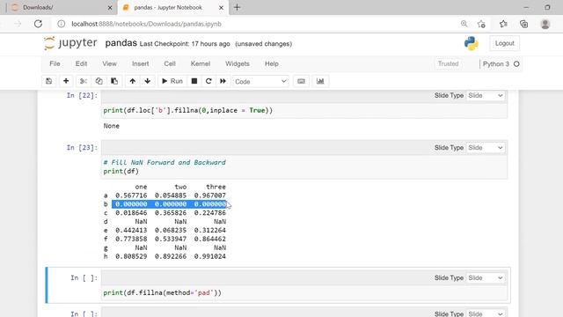Open Slide Type dropdown for cell 22
This screenshot has width=563, height=317.
pos(485,96)
